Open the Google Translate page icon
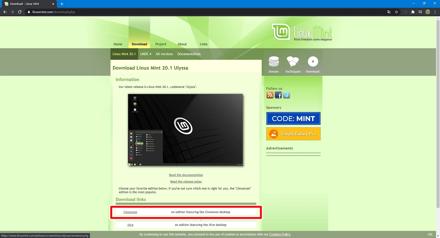Screen dimensions: 440x238 tap(389, 12)
